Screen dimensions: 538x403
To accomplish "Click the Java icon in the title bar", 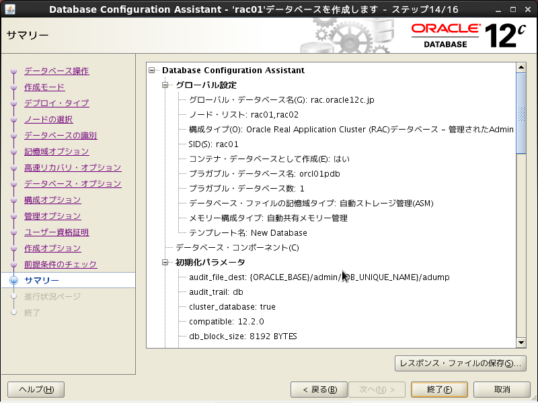I will pos(10,9).
